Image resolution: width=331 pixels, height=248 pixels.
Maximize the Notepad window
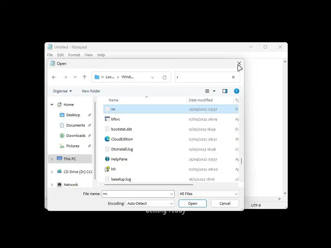click(x=265, y=47)
